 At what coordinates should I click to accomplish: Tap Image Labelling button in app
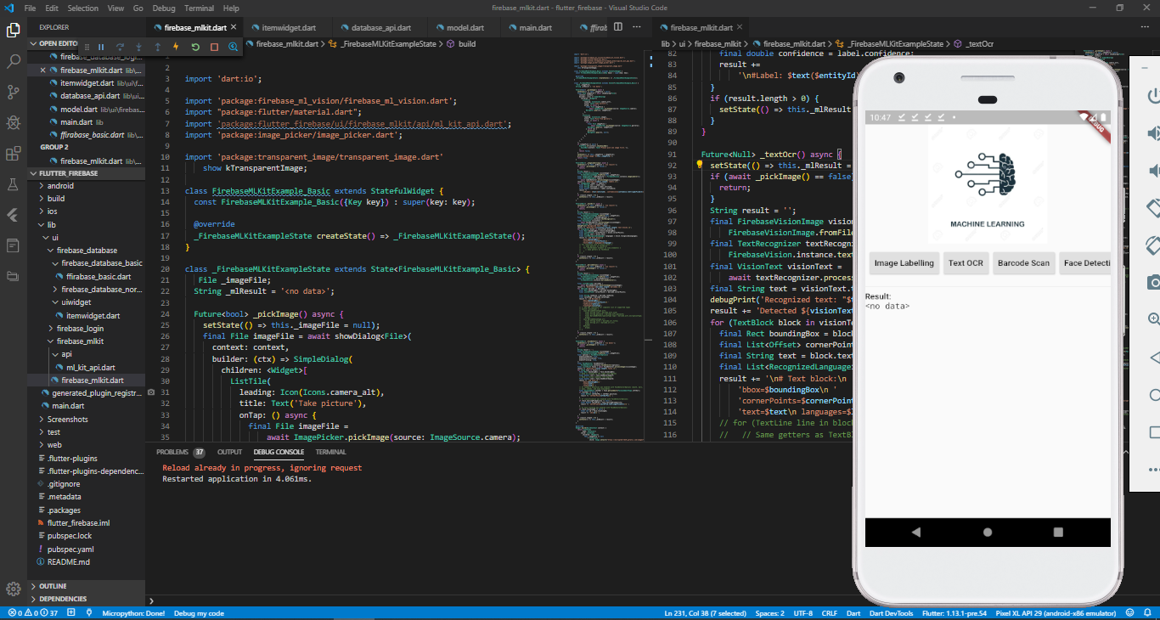[904, 263]
